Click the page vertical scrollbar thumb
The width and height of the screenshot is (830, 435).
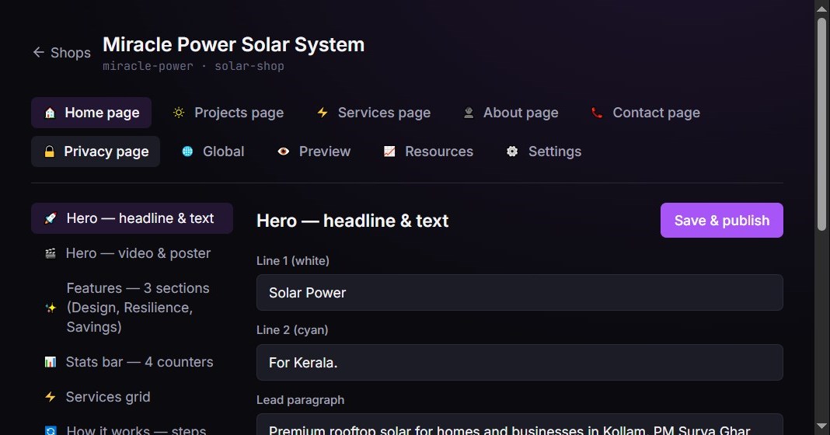pos(821,124)
